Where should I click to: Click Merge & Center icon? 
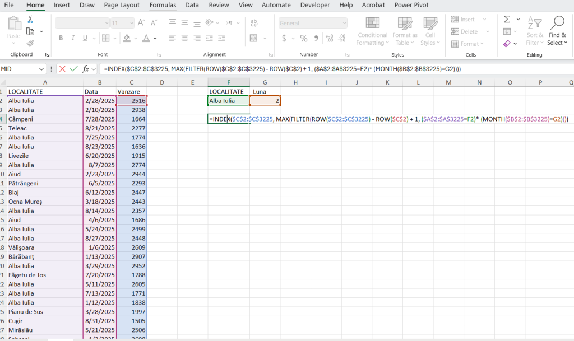pos(254,38)
